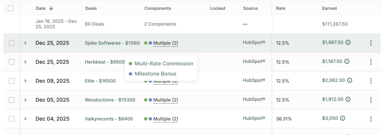Click the Rate column header
This screenshot has height=135, width=385.
point(280,8)
